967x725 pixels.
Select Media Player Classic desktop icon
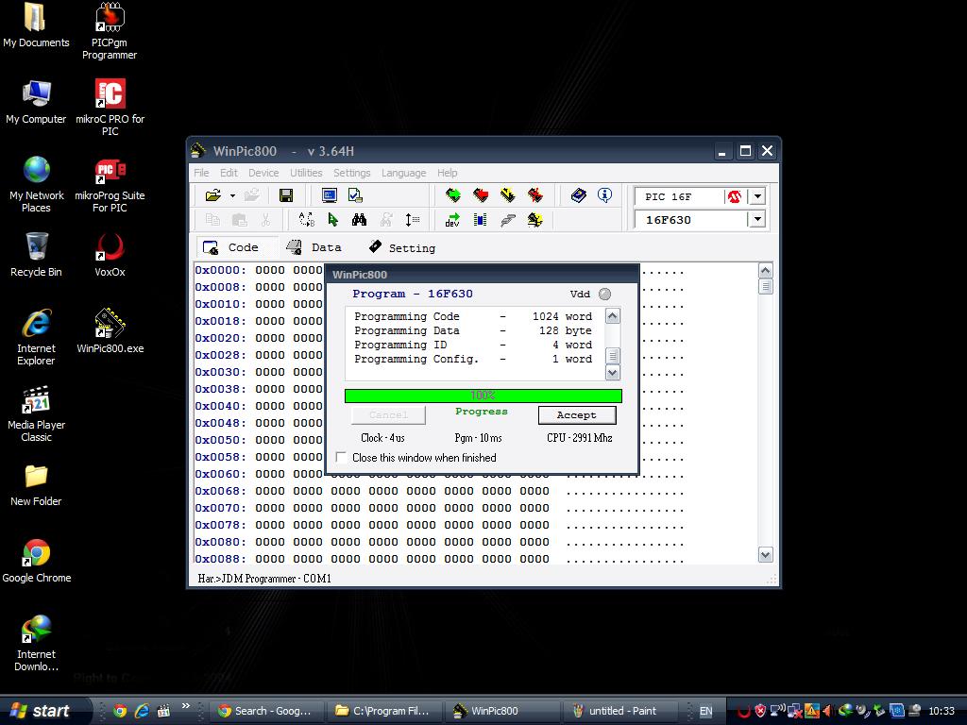pyautogui.click(x=37, y=413)
